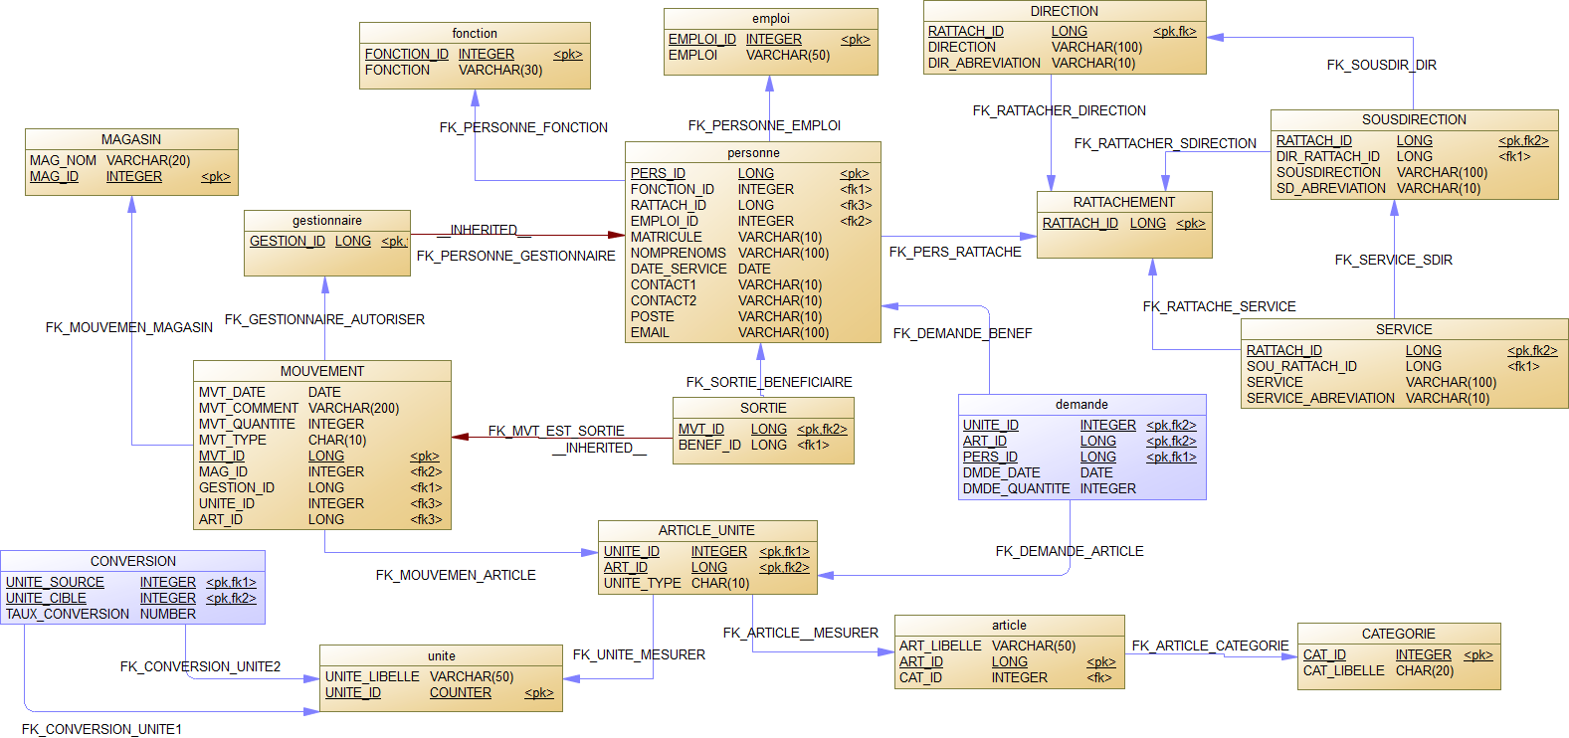Viewport: 1569px width, 738px height.
Task: Select the article table title
Action: tap(1010, 626)
